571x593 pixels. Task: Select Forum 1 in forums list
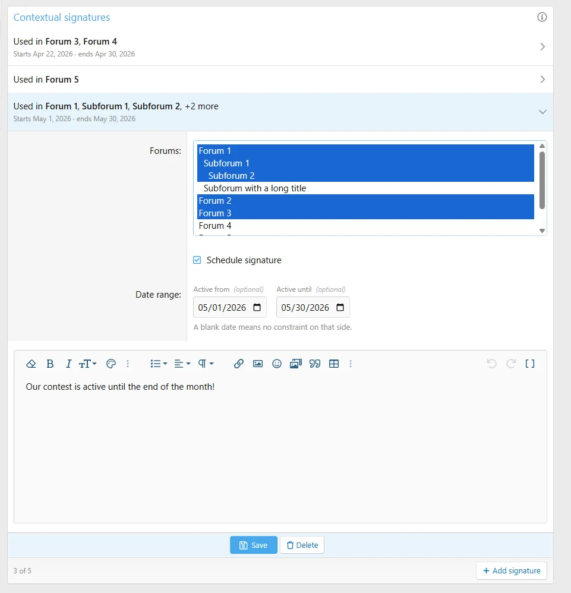pyautogui.click(x=365, y=150)
